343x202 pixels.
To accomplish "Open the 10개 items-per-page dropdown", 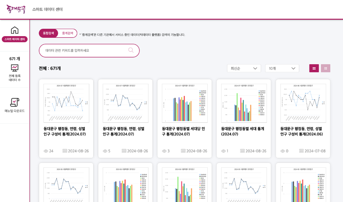I will (282, 68).
